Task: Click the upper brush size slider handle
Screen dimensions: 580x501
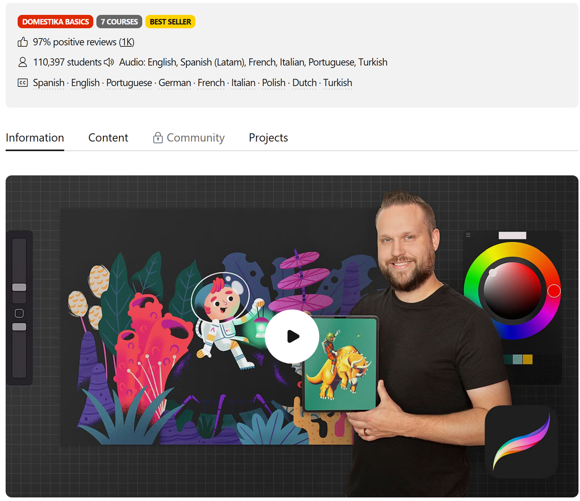Action: 19,287
